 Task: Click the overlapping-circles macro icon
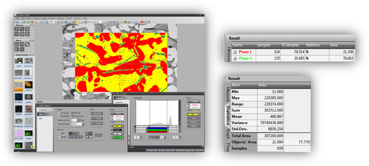[27, 44]
